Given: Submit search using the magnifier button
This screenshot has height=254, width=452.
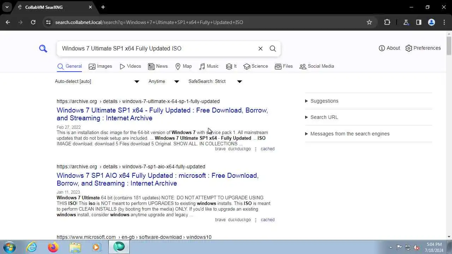Looking at the screenshot, I should (x=273, y=49).
